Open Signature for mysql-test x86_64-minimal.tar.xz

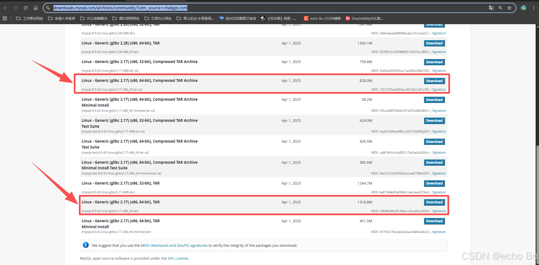(439, 173)
